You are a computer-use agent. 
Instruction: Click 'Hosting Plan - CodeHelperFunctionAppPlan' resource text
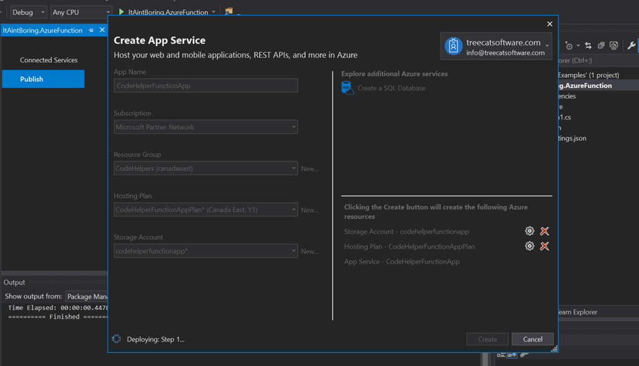[409, 246]
